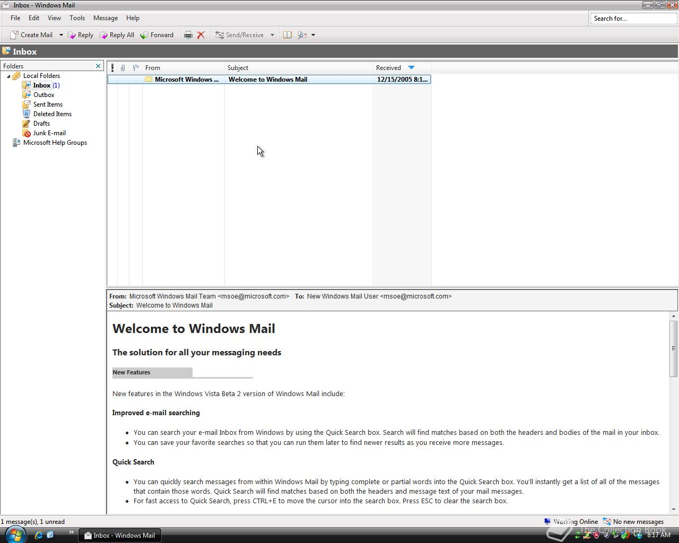This screenshot has height=543, width=679.
Task: Click the preview pane scrollbar thumb
Action: tap(674, 348)
